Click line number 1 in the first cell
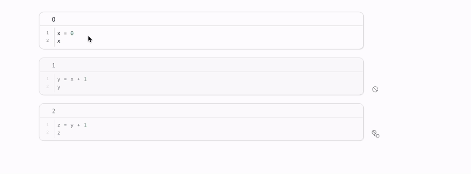The image size is (471, 174). 47,33
